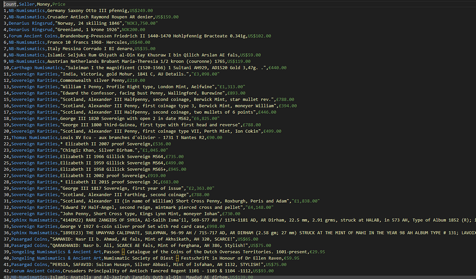Screen dimensions: 476x279
Task: Click "Forum Ancient Coins" seller in row 5
Action: pos(33,36)
